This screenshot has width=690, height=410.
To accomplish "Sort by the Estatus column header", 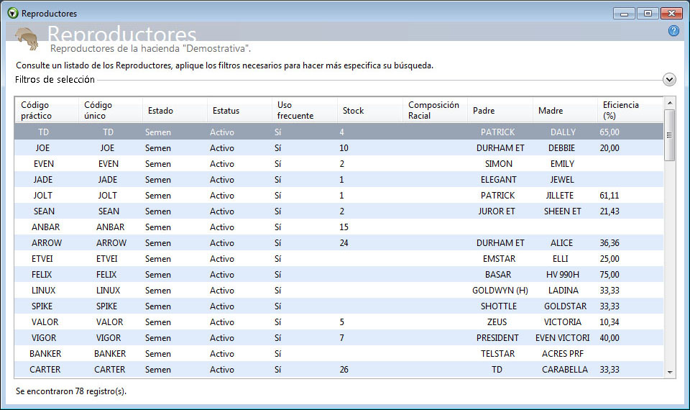I will (x=239, y=110).
